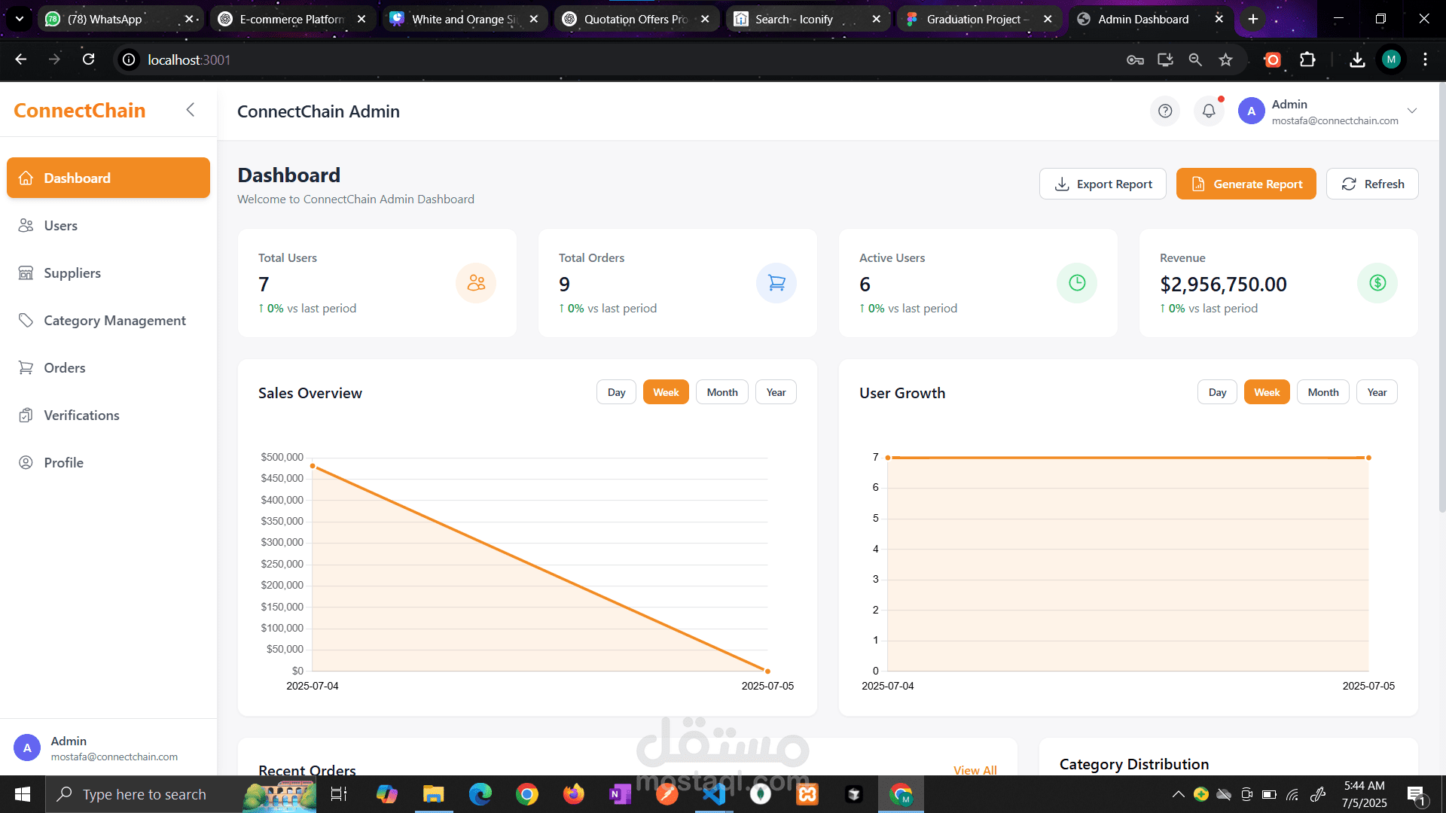
Task: Click inside the browser address bar
Action: coord(301,59)
